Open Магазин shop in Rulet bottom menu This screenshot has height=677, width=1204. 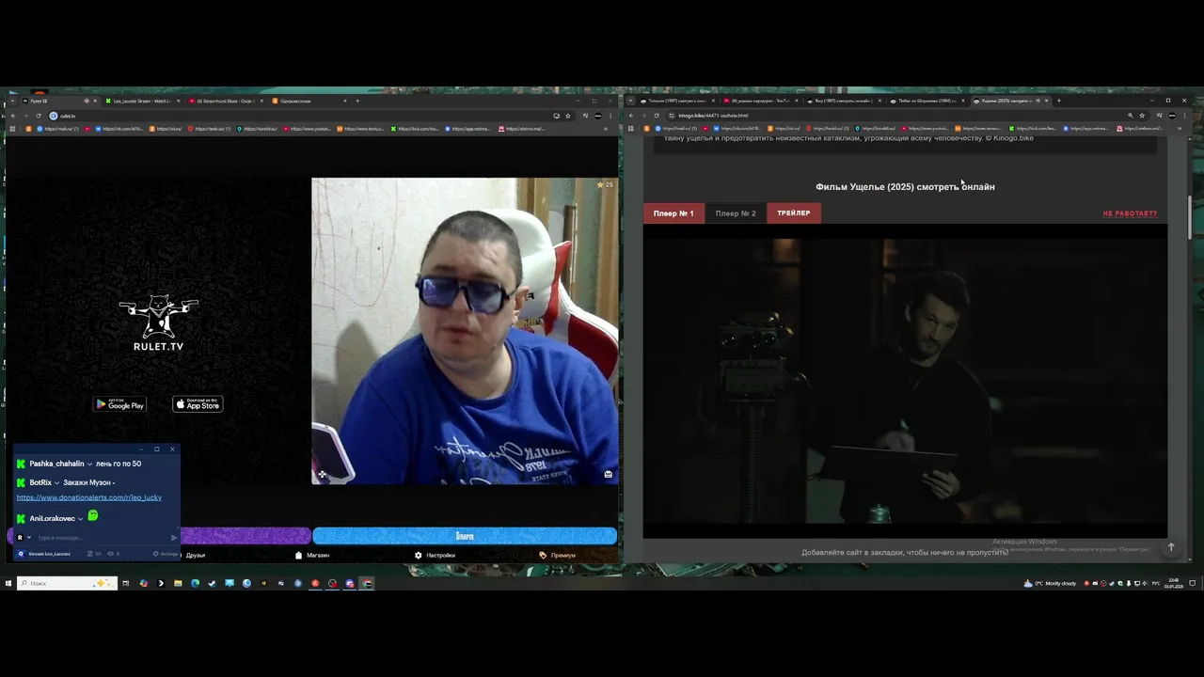[x=312, y=555]
